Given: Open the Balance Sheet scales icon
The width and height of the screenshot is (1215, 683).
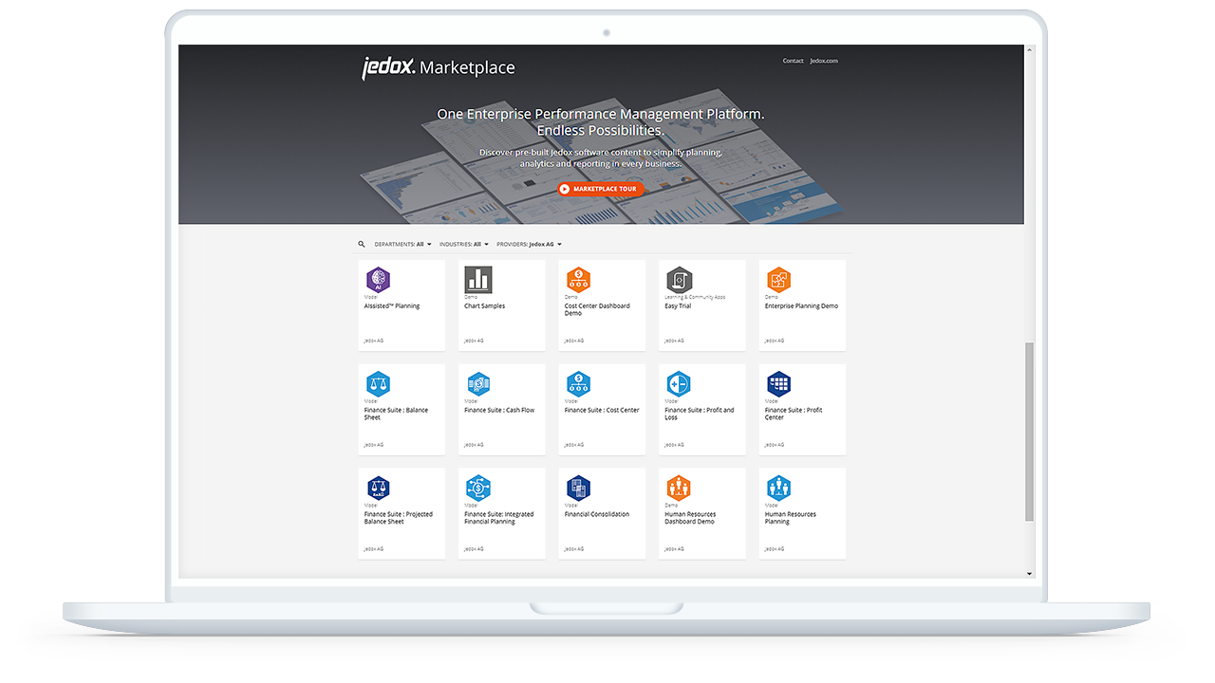Looking at the screenshot, I should tap(378, 384).
